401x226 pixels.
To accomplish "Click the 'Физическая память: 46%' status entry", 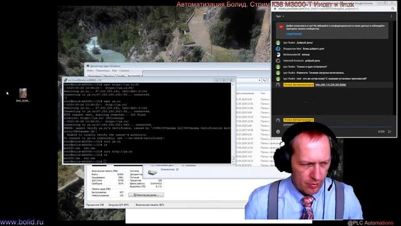I will (150, 205).
